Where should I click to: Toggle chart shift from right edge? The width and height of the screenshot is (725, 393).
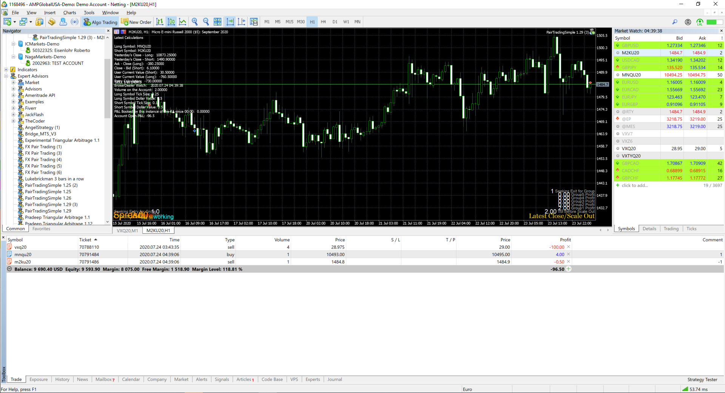(242, 22)
